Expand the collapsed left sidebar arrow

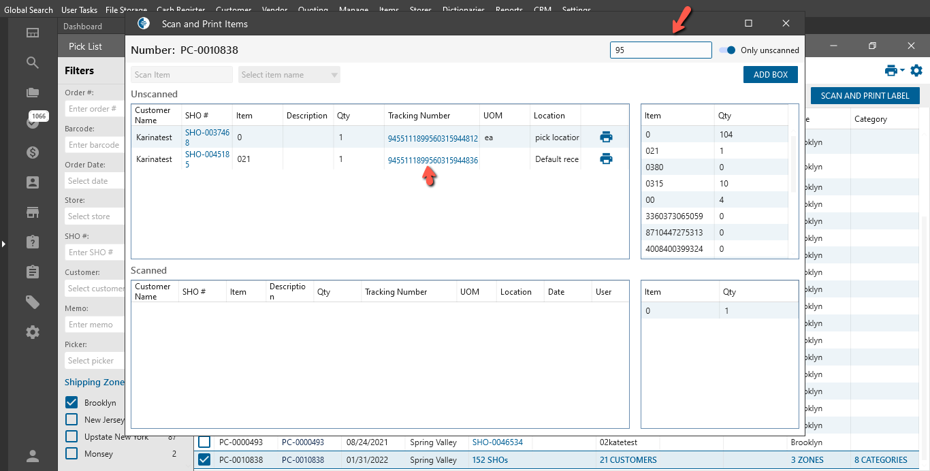click(3, 243)
